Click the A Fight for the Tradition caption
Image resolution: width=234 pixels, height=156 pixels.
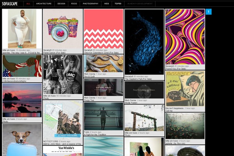click(95, 135)
